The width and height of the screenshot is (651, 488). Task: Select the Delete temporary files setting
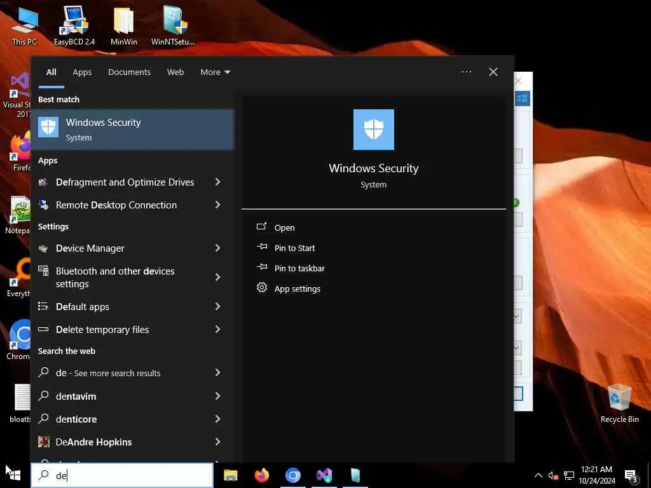133,330
